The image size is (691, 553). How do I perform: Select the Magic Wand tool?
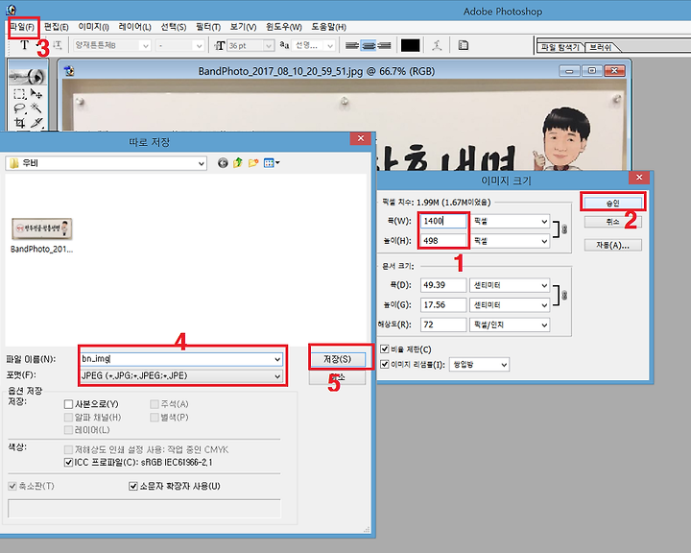pyautogui.click(x=36, y=108)
